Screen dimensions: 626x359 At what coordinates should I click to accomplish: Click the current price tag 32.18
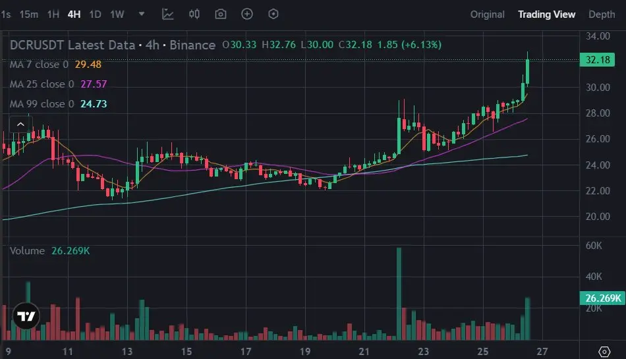pos(597,60)
